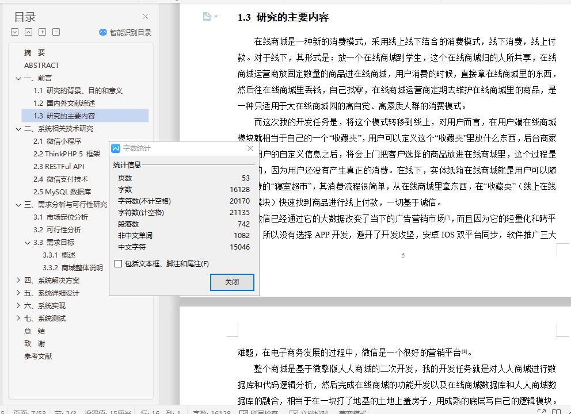571x414 pixels.
Task: Click the 字数统计 dialog title
Action: (x=136, y=148)
